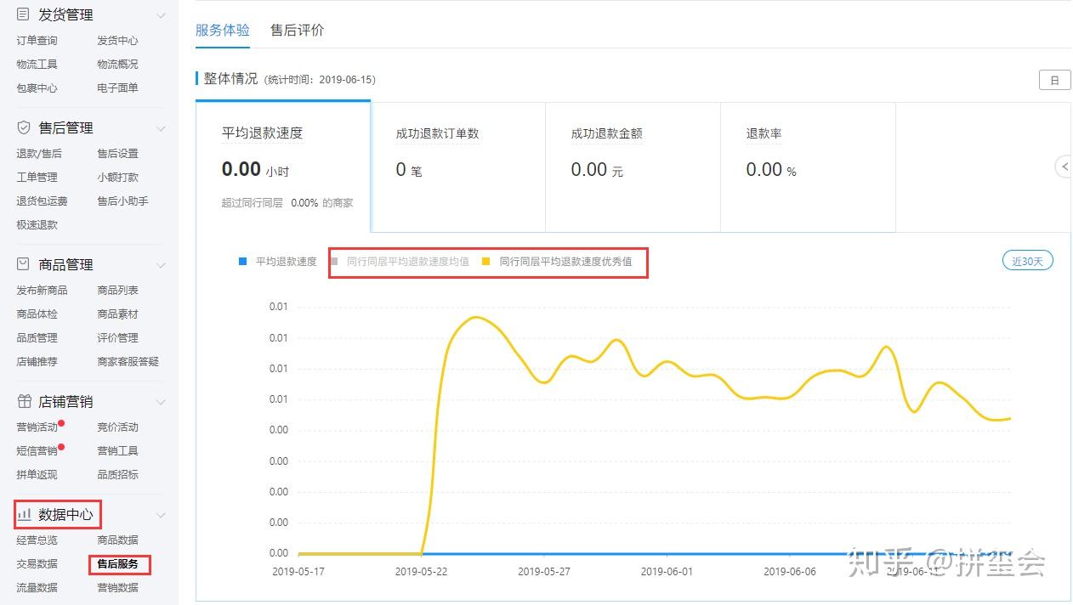This screenshot has height=605, width=1073.
Task: Toggle the 平均退款速度 blue legend series
Action: click(x=278, y=262)
